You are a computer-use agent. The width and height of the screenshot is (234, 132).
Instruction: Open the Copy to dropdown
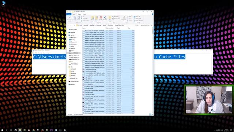97,19
